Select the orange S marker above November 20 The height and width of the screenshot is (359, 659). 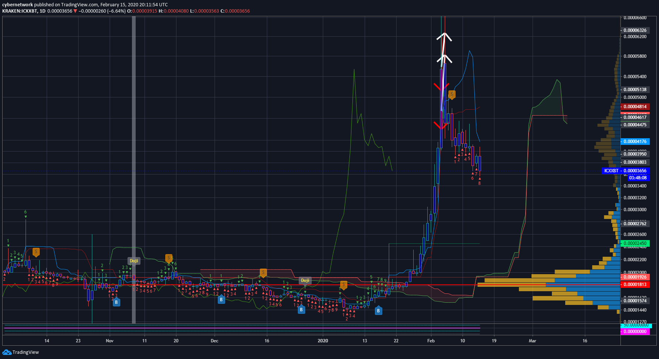pos(169,258)
